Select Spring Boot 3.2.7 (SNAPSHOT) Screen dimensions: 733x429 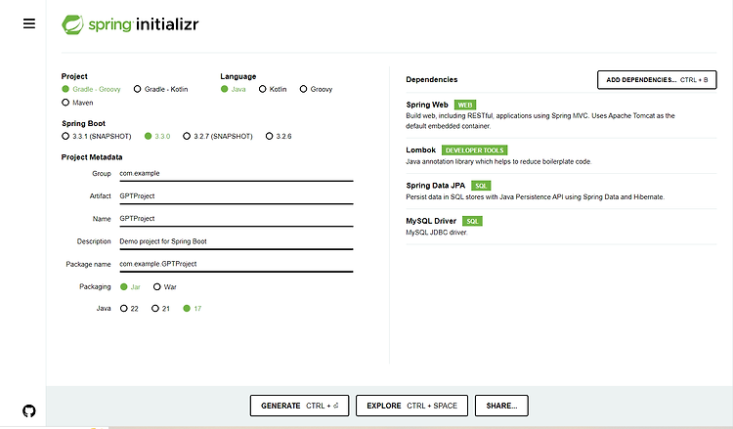[x=218, y=137]
